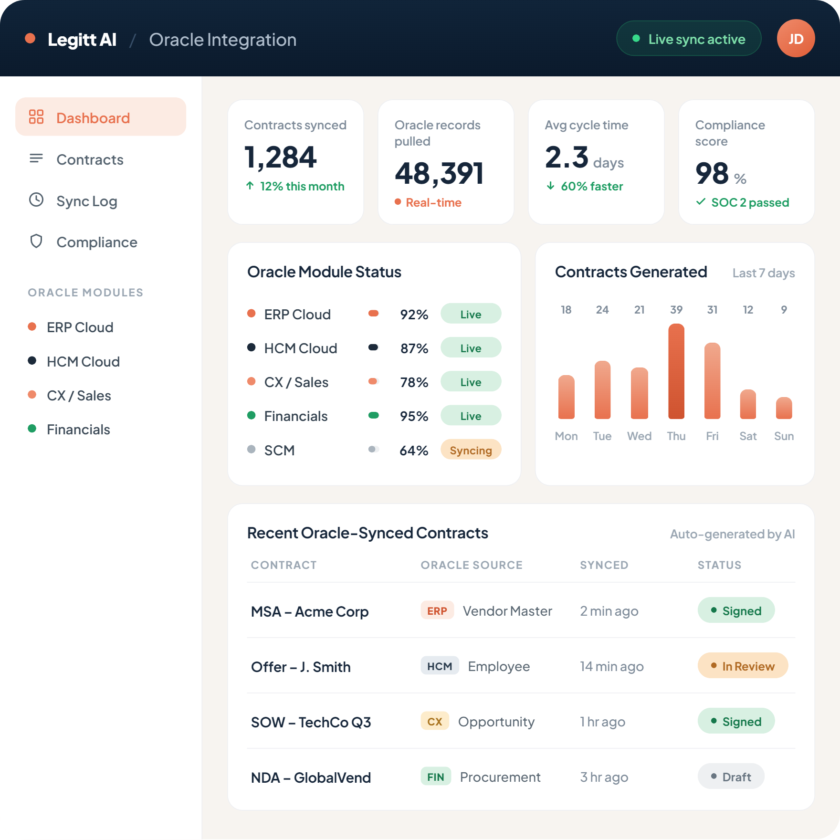This screenshot has width=840, height=840.
Task: Click the HCM Cloud 87% progress bar
Action: [374, 347]
